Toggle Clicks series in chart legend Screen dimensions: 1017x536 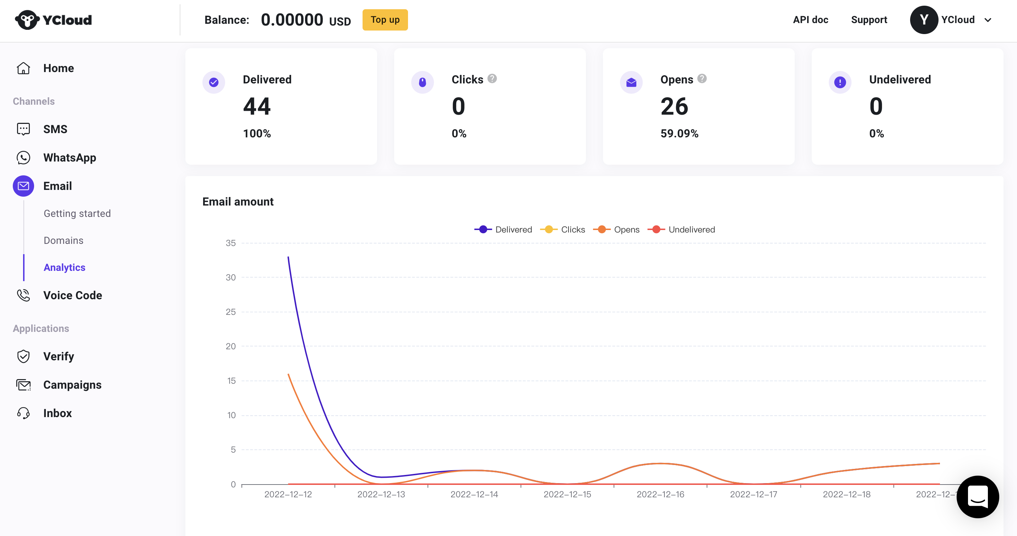562,229
